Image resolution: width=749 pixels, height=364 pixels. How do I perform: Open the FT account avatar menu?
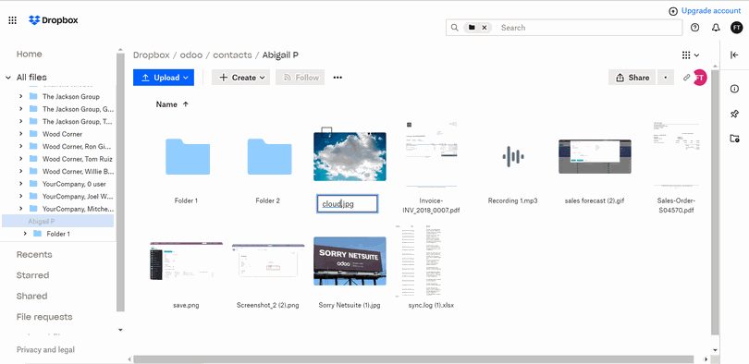coord(737,28)
